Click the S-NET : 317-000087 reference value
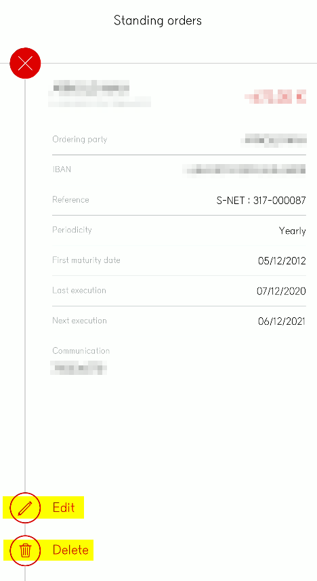This screenshot has height=581, width=317. pyautogui.click(x=261, y=201)
